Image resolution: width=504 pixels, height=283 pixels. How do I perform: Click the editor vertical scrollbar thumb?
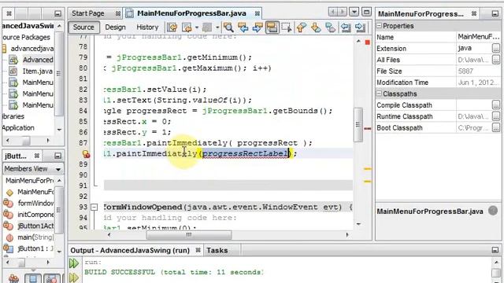(358, 125)
